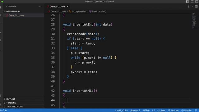Click 'start = temp;' on line 32
199x112 pixels.
tap(83, 44)
